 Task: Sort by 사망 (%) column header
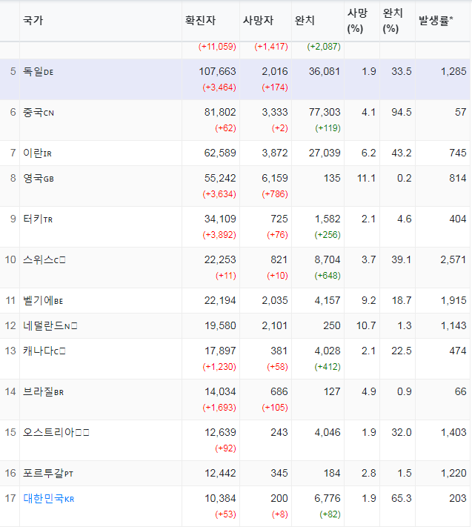coord(356,21)
